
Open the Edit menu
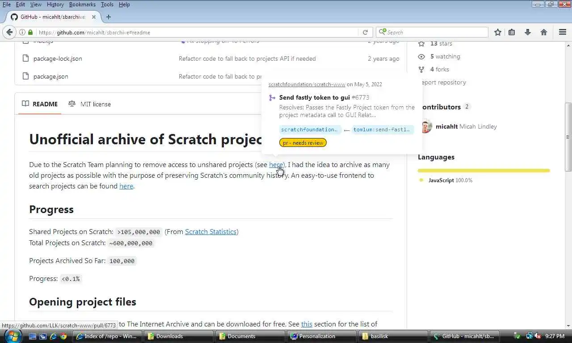point(21,4)
